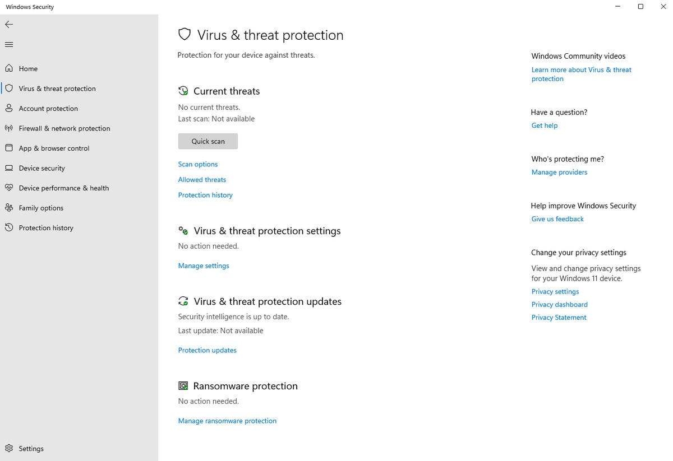Click the Privacy dashboard link
Image resolution: width=673 pixels, height=461 pixels.
559,304
